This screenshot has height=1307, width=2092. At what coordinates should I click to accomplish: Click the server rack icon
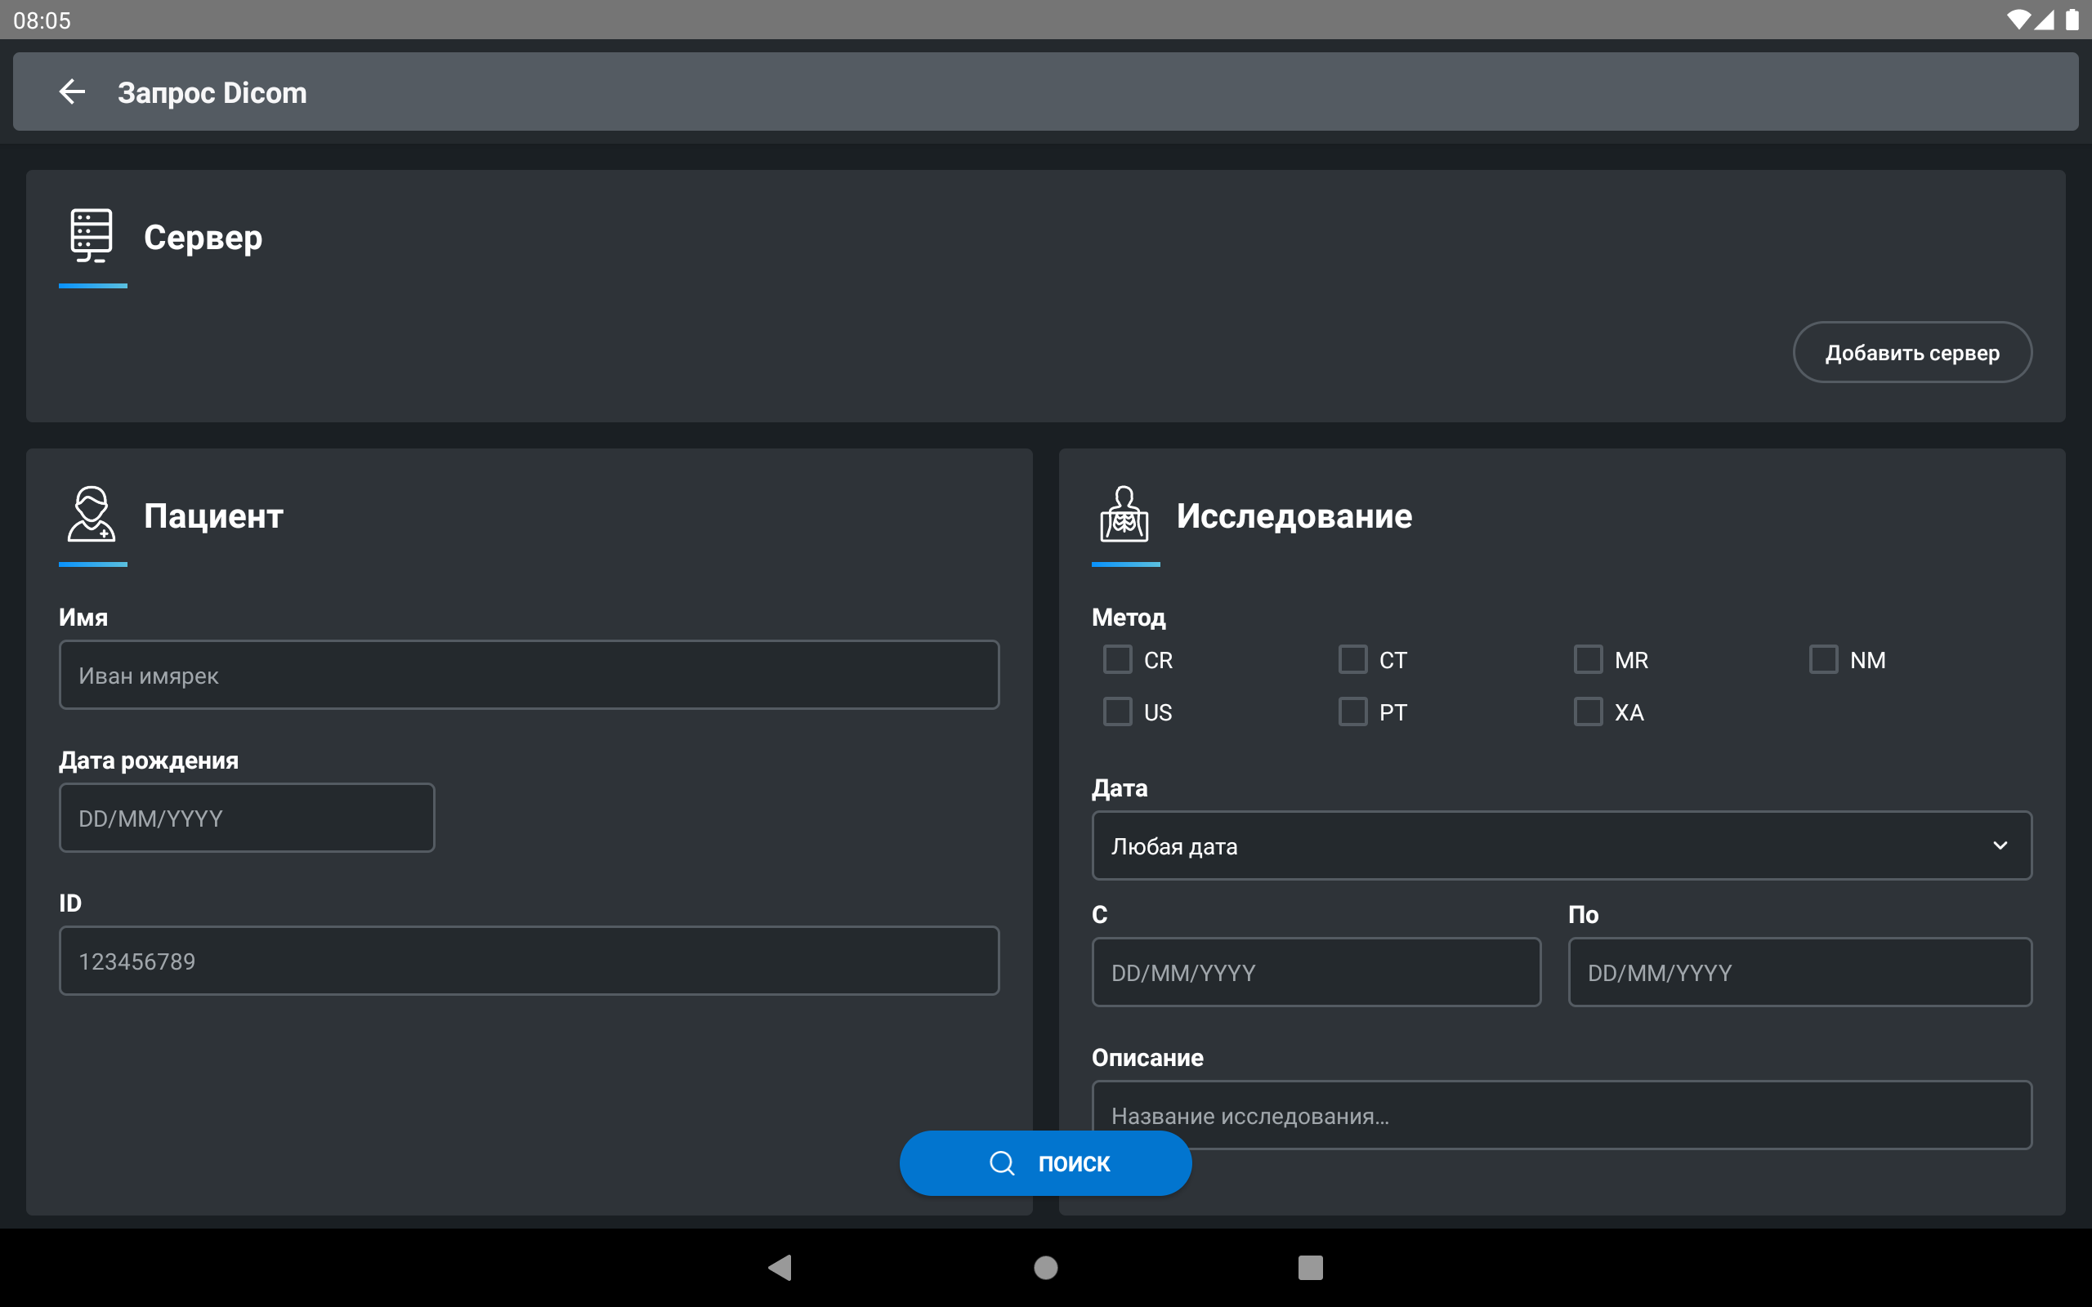pyautogui.click(x=92, y=235)
